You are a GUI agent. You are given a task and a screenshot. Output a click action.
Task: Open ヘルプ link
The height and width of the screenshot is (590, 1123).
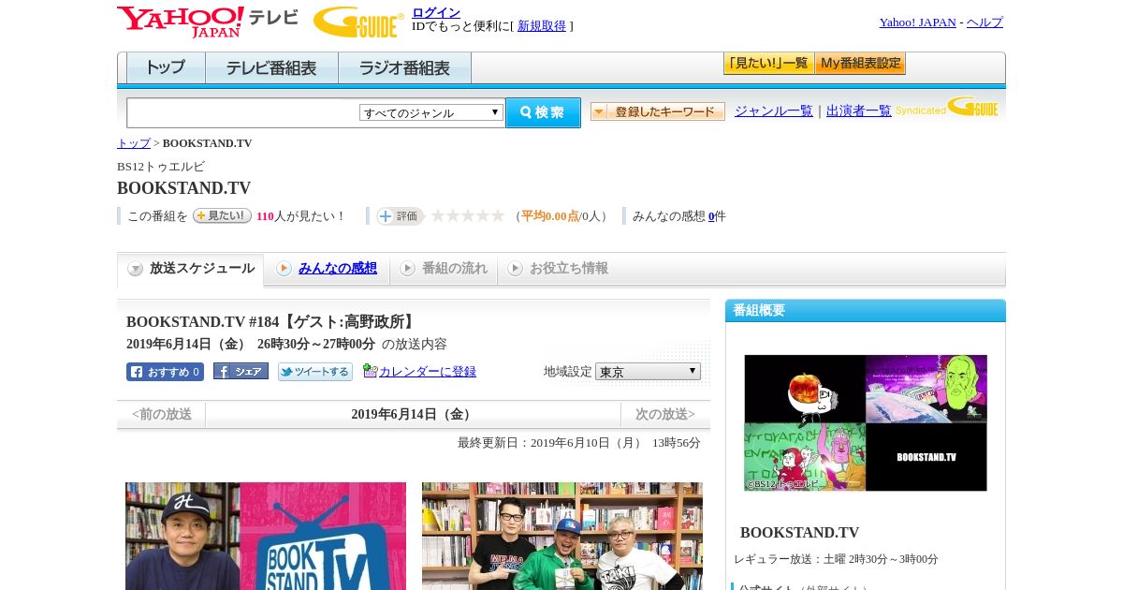984,22
